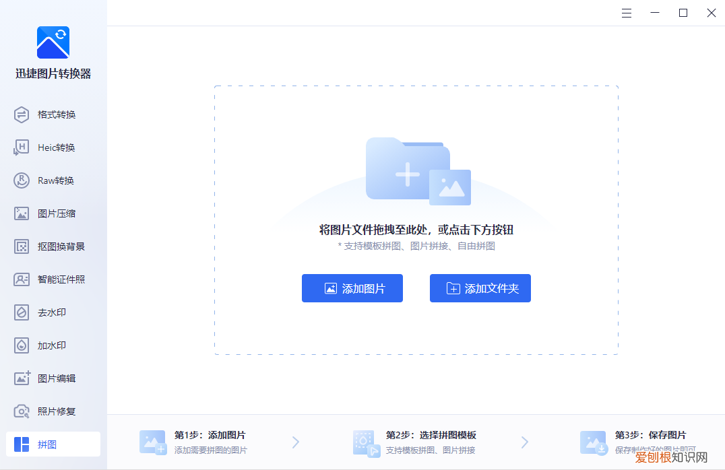The image size is (725, 470).
Task: Click the 添加图片 button
Action: coord(352,288)
